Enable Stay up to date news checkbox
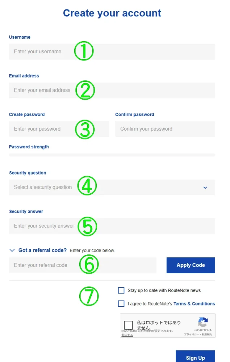Screen dimensions: 230x362 click(x=121, y=290)
